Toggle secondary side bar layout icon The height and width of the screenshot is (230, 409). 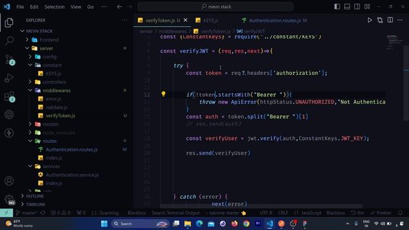point(357,7)
